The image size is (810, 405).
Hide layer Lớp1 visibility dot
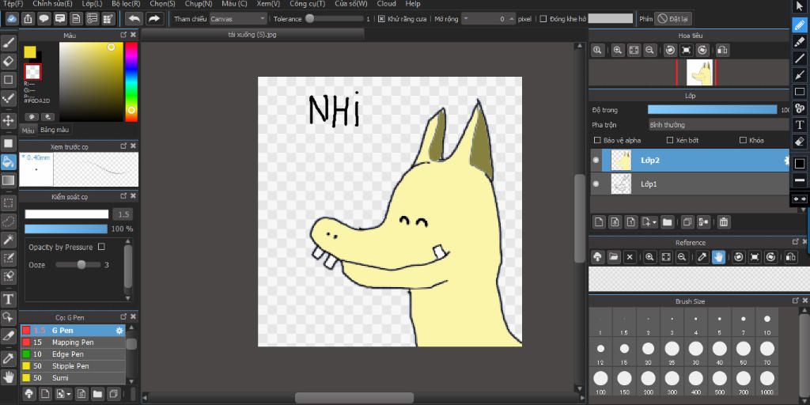coord(596,184)
